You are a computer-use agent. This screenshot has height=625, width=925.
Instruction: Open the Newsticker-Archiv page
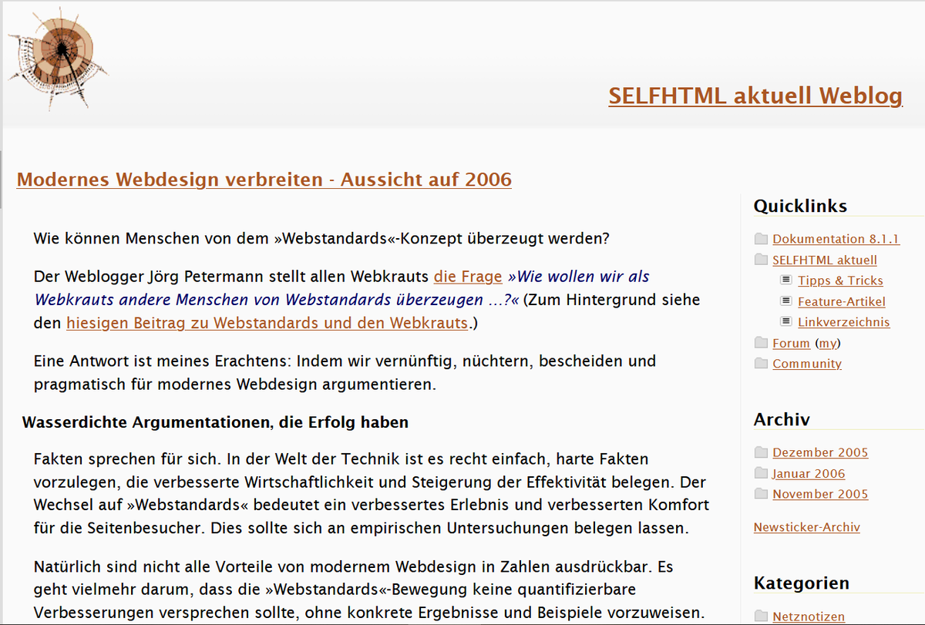point(806,526)
